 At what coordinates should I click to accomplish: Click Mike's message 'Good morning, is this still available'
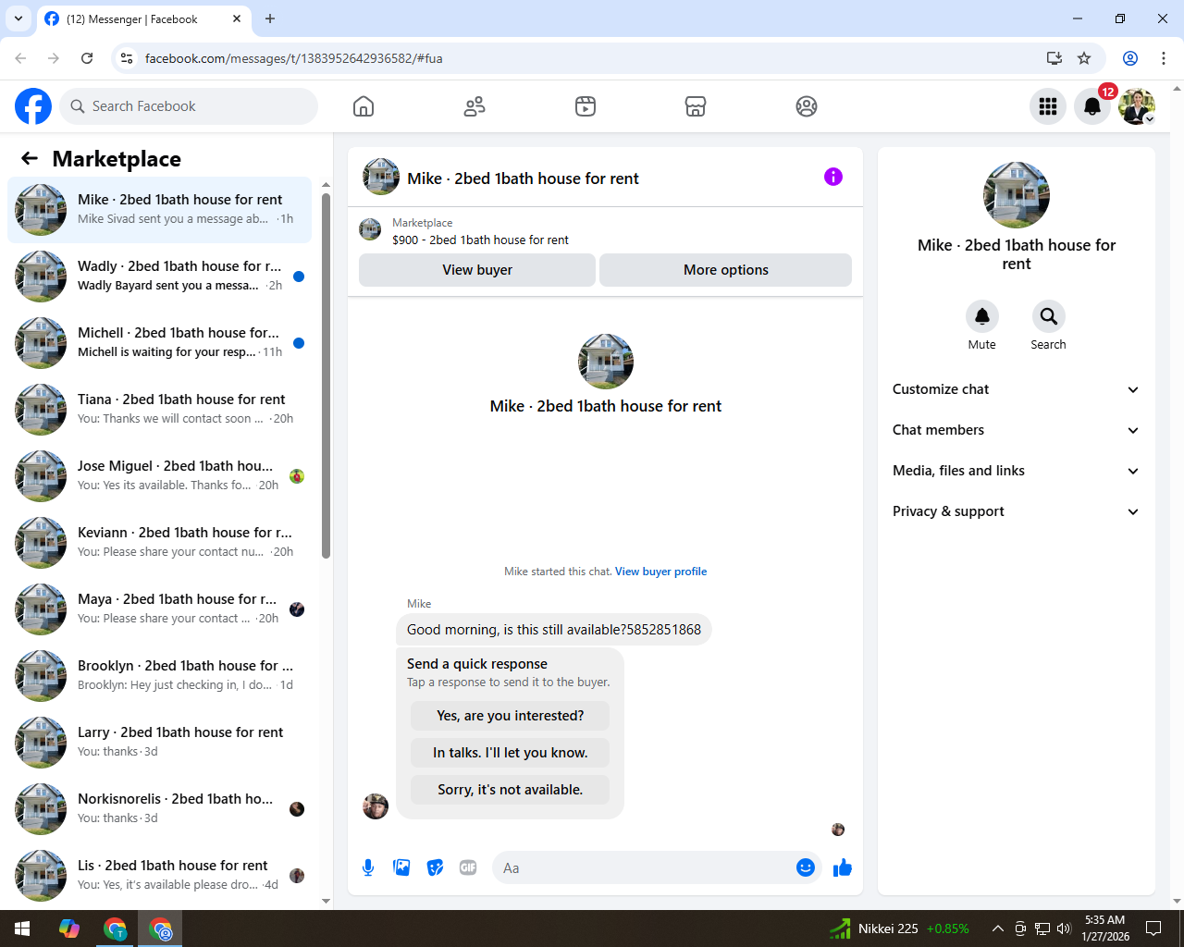click(554, 630)
